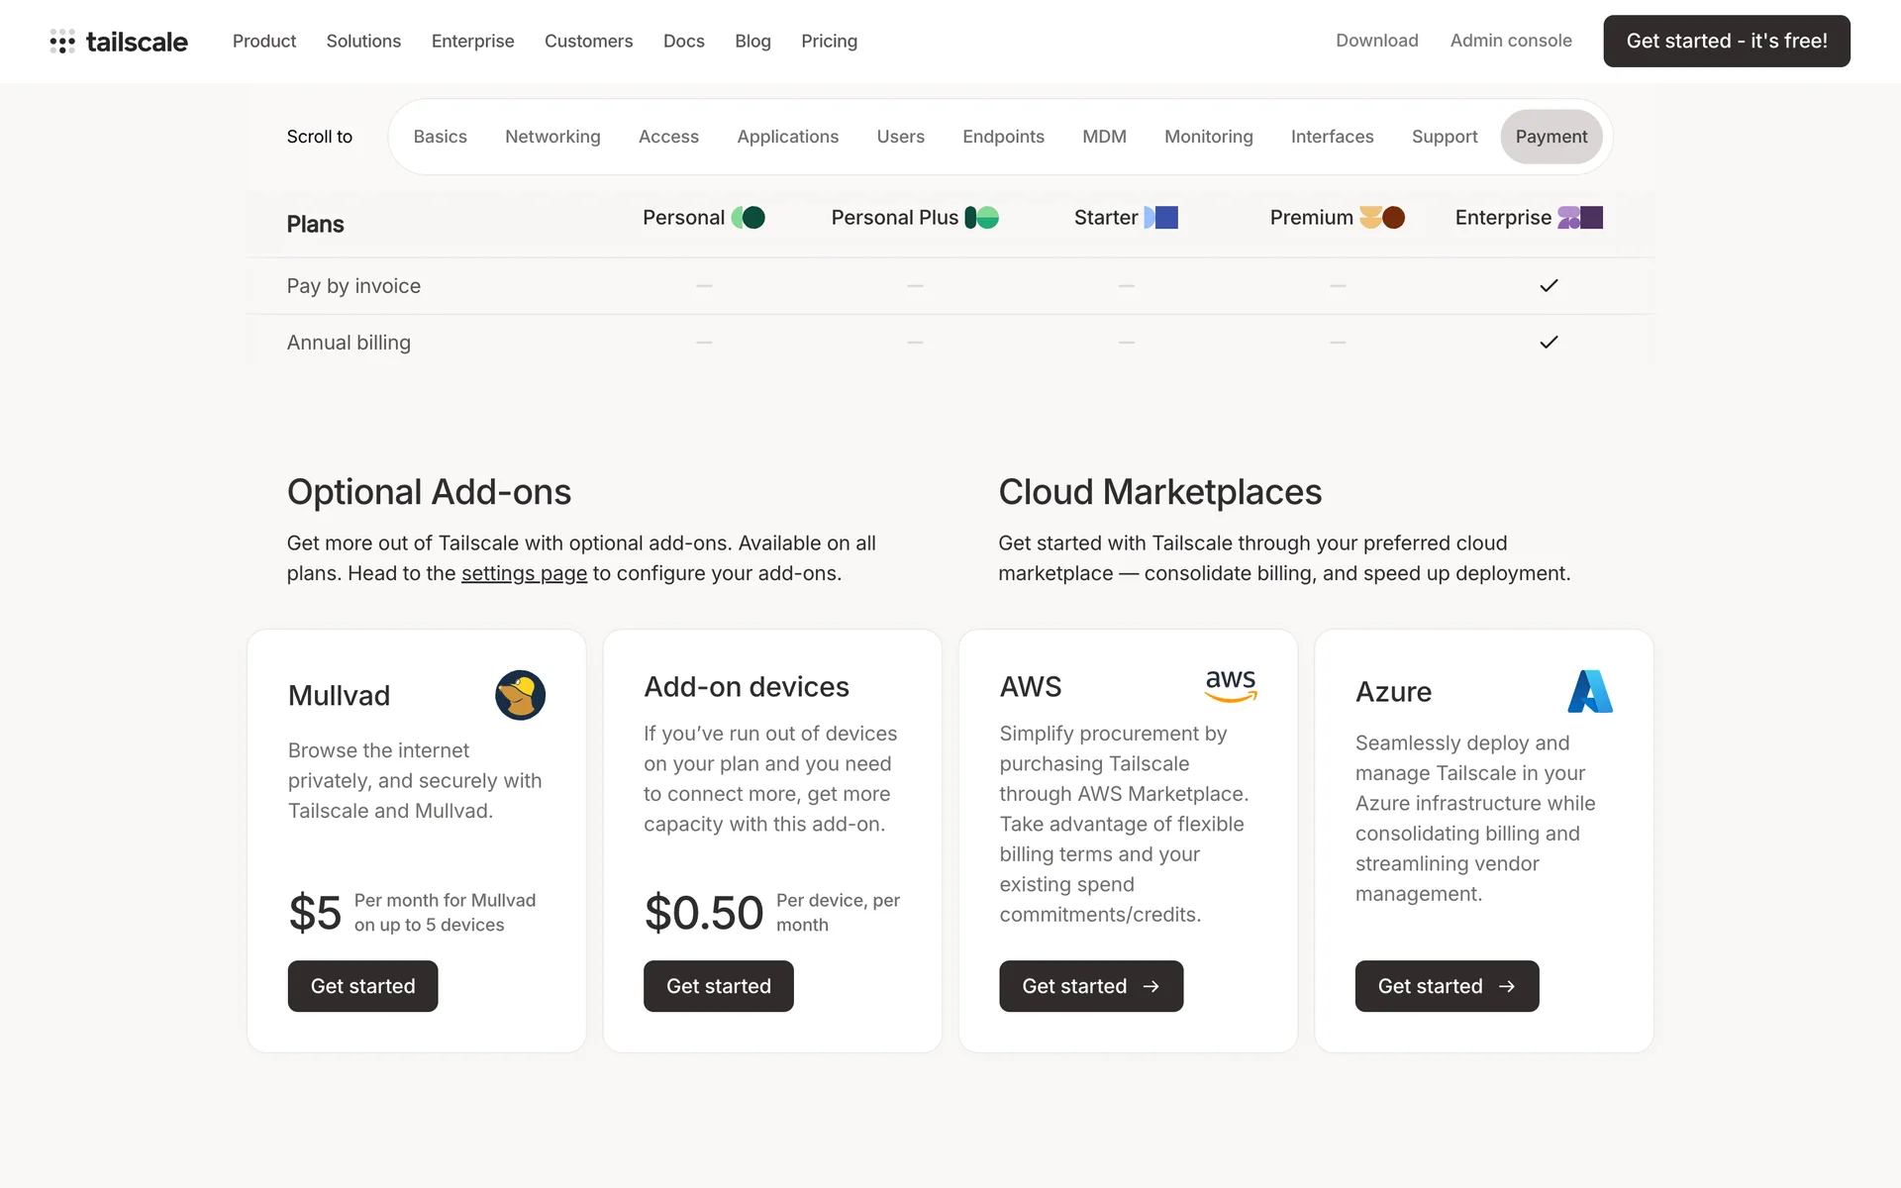Click the Starter plan blue icon
1901x1188 pixels.
pyautogui.click(x=1161, y=218)
